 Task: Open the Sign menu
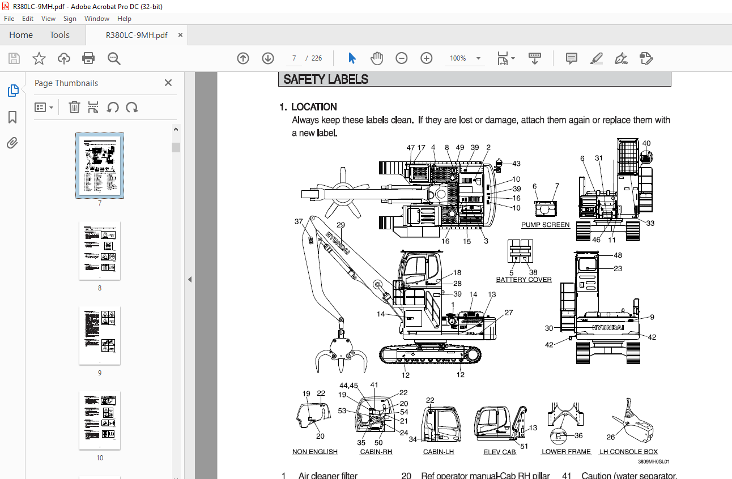coord(70,19)
